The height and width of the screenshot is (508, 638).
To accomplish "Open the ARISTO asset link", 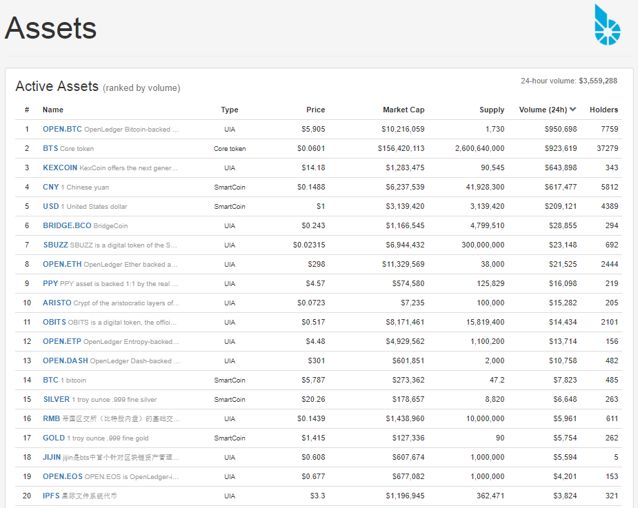I will coord(57,303).
